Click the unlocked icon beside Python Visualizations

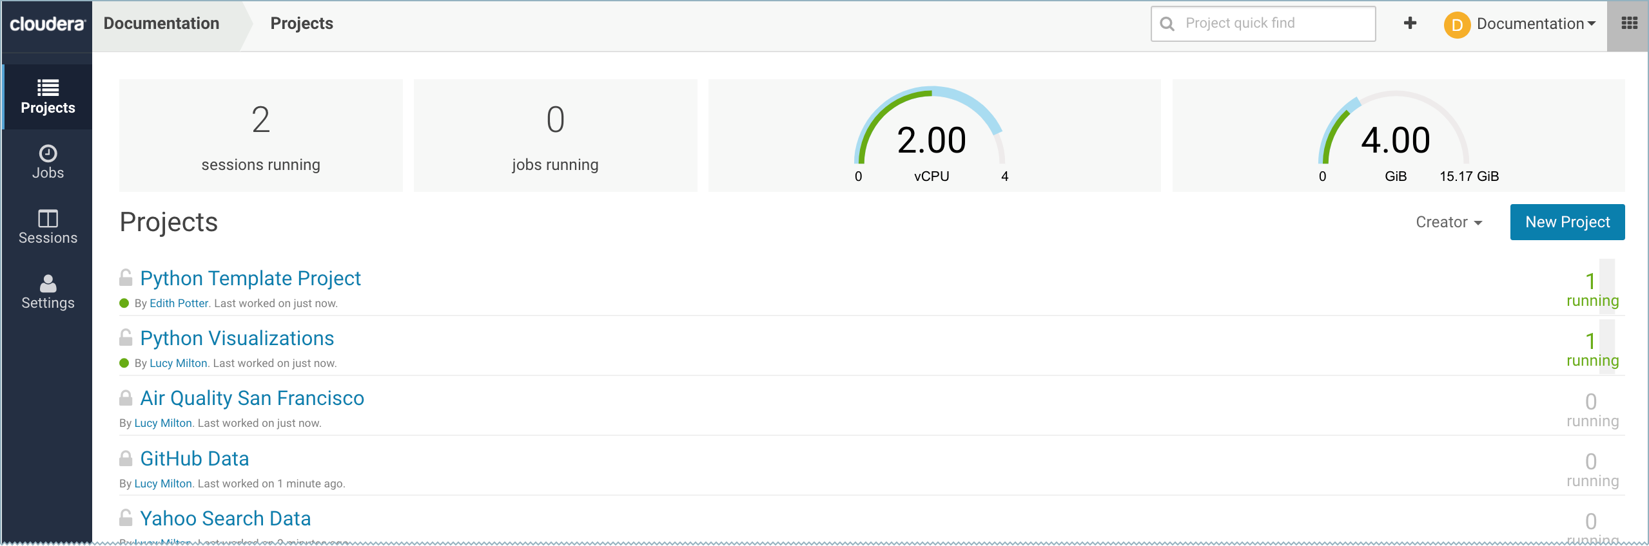point(126,337)
